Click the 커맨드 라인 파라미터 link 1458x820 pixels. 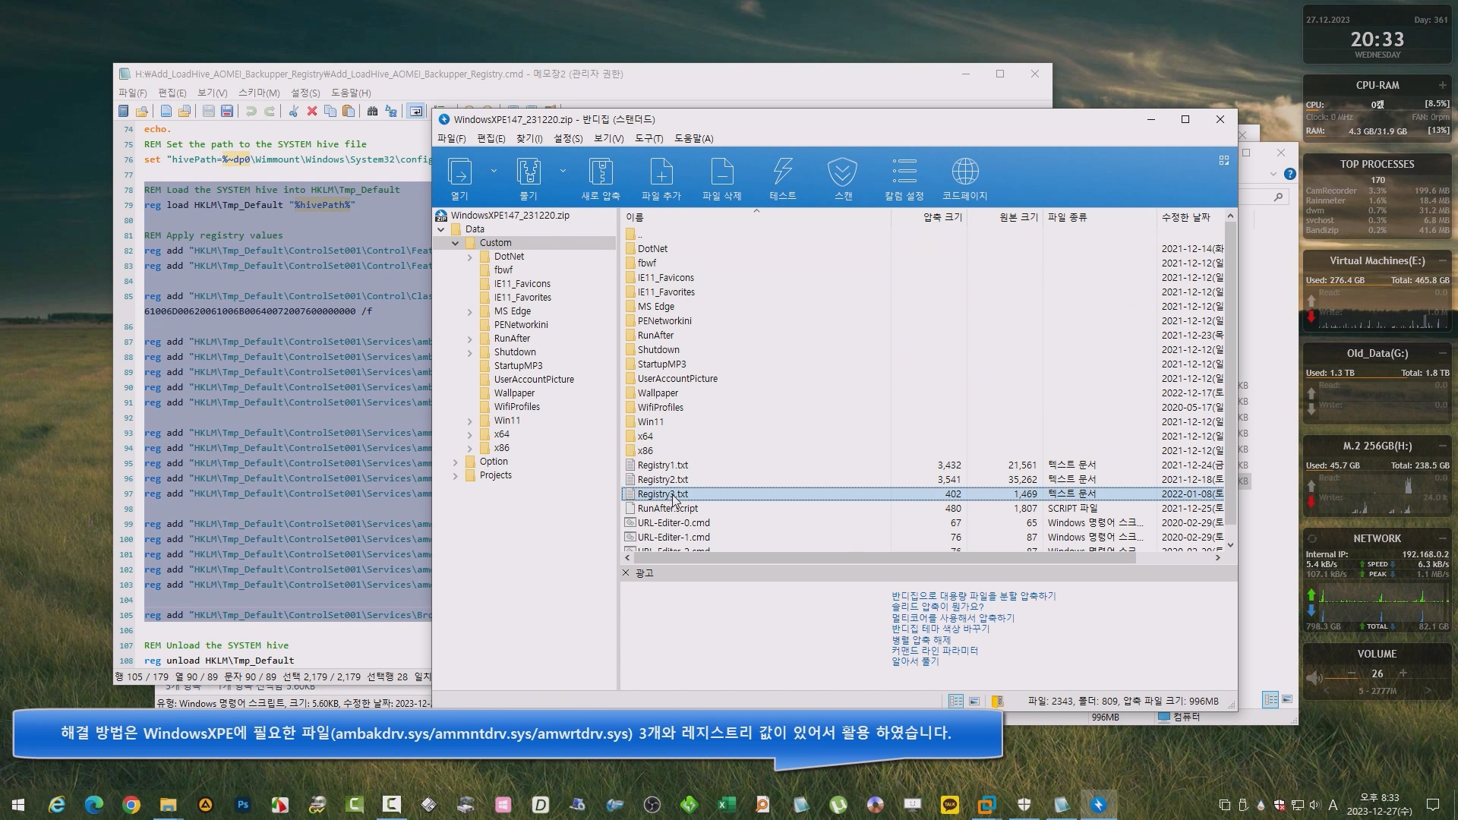pyautogui.click(x=934, y=651)
